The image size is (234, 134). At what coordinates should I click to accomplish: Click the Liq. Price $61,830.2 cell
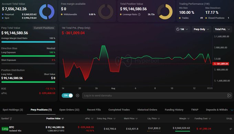coord(154,128)
